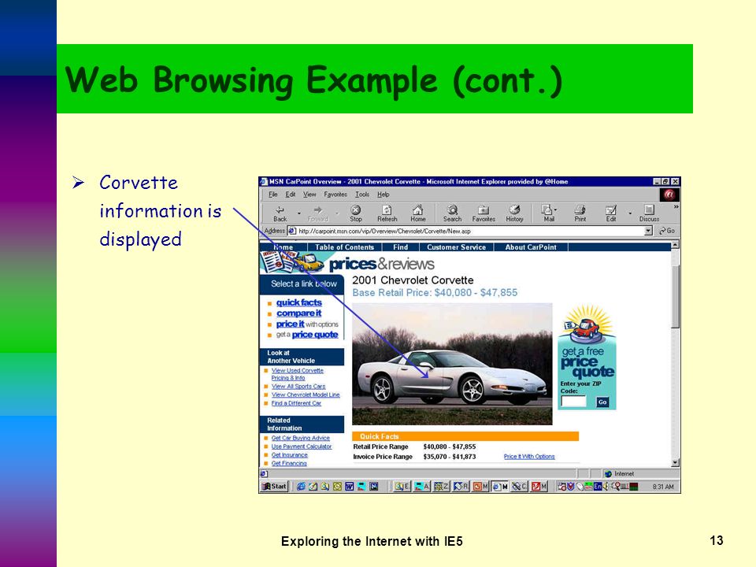Image resolution: width=756 pixels, height=567 pixels.
Task: Select About CarPoint in nav bar
Action: (x=531, y=246)
